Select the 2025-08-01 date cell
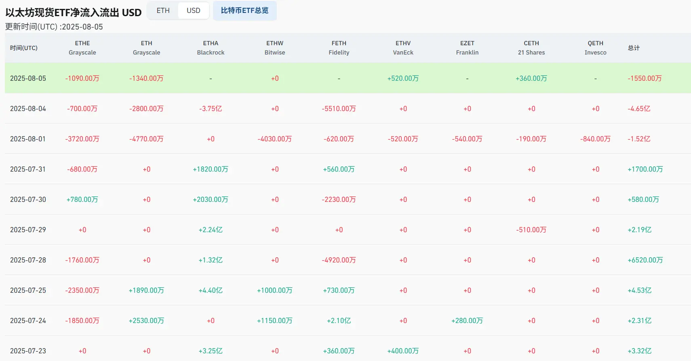 [28, 139]
